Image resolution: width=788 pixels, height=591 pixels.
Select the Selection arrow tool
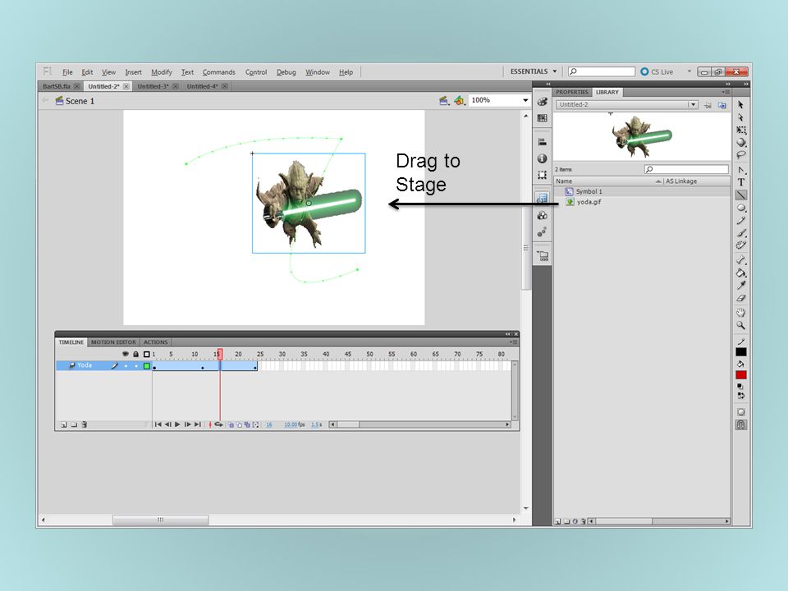740,104
